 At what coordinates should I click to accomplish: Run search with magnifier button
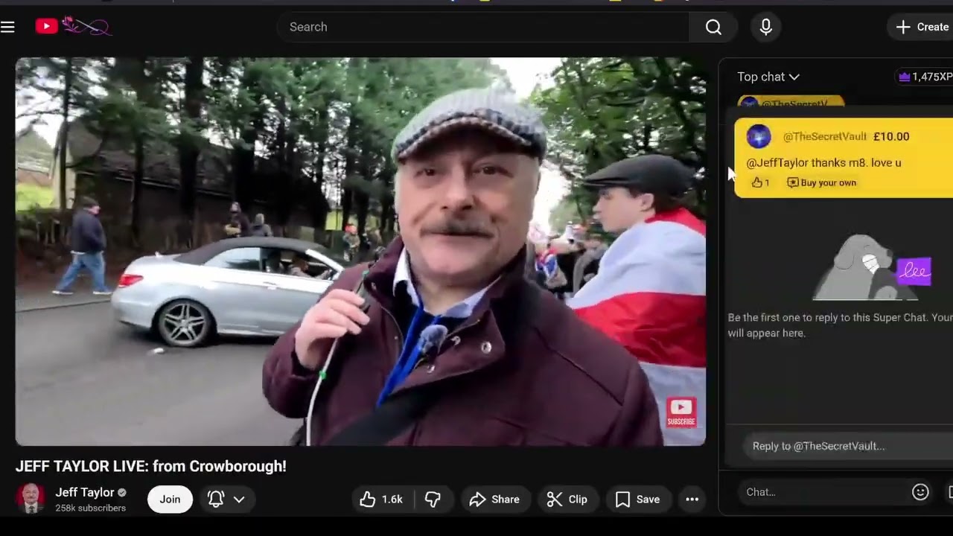tap(713, 27)
